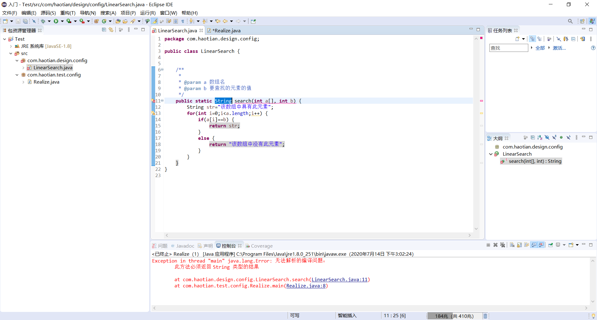Expand the JRE system library node
Viewport: 597px width, 320px height.
[11, 46]
